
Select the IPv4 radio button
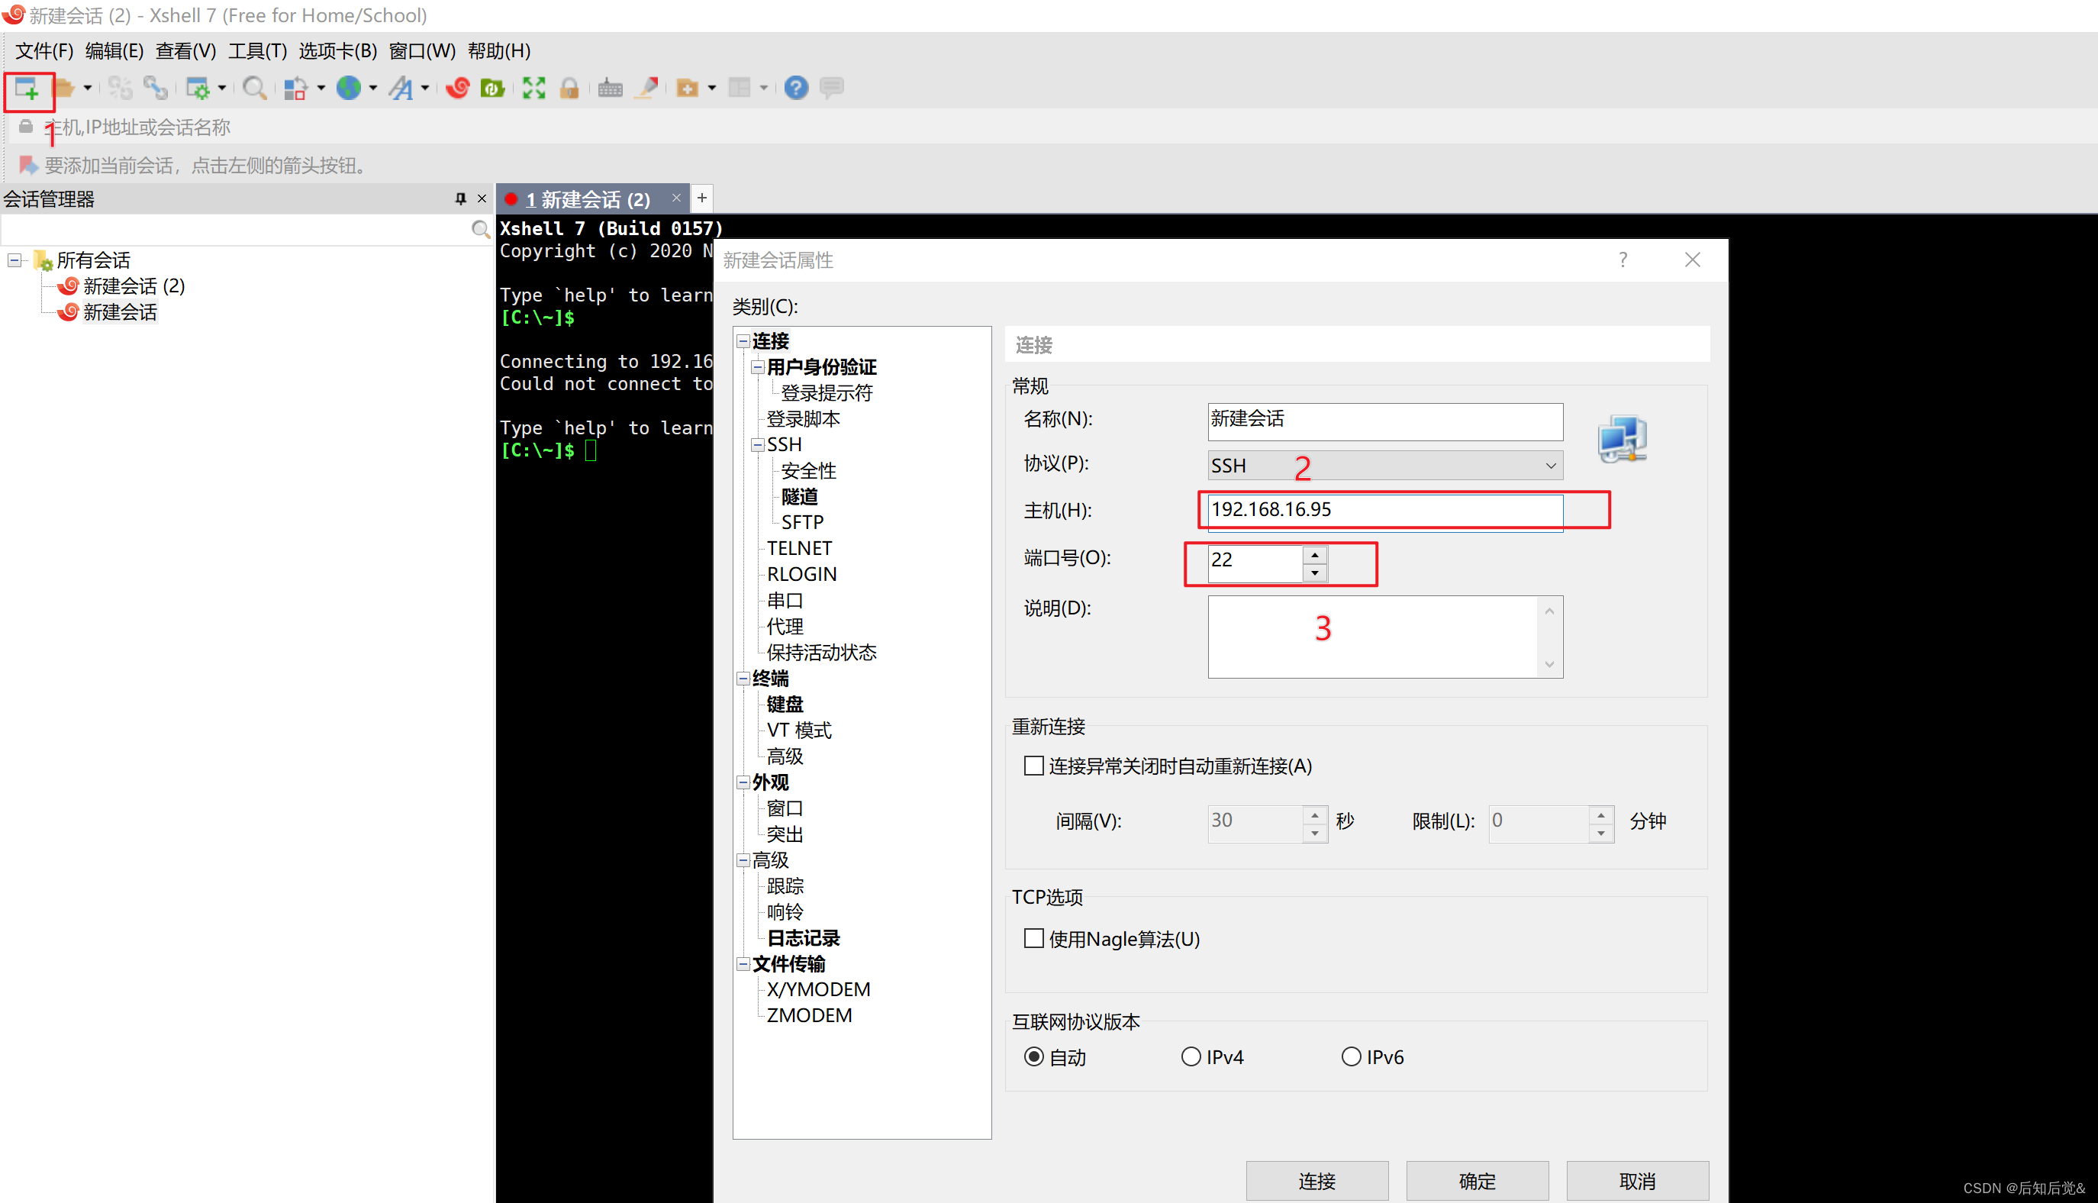click(x=1191, y=1056)
